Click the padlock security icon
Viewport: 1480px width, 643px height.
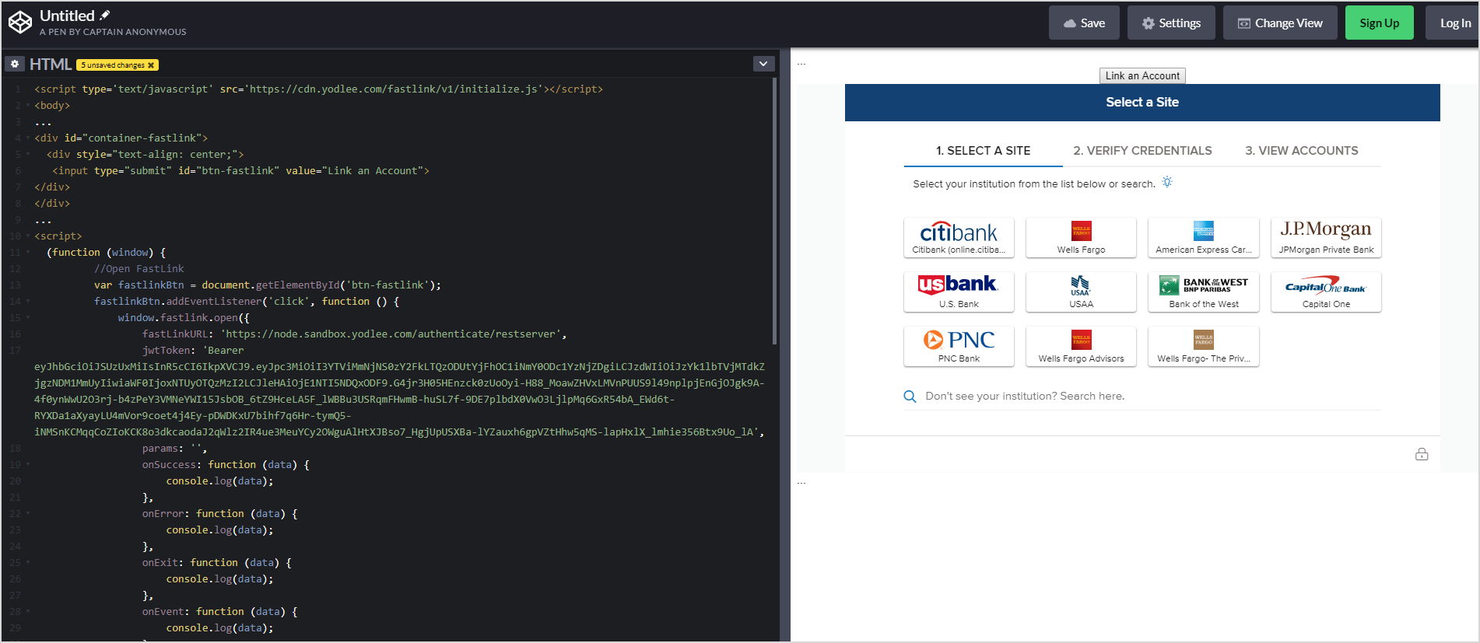[x=1422, y=454]
